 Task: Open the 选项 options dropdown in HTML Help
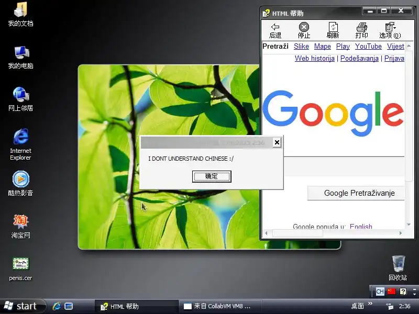pos(390,31)
